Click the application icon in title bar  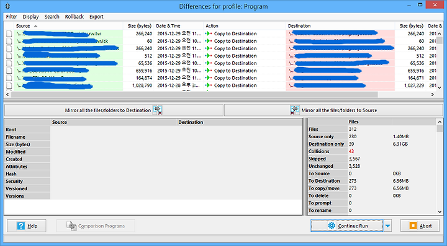pyautogui.click(x=7, y=6)
